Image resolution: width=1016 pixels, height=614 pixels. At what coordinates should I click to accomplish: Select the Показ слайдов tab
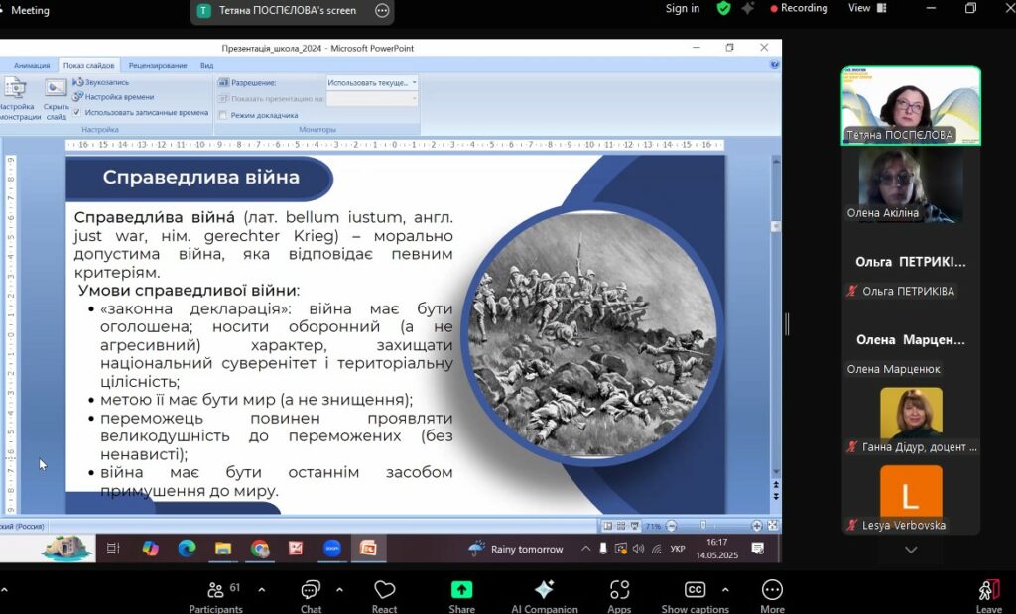(88, 65)
